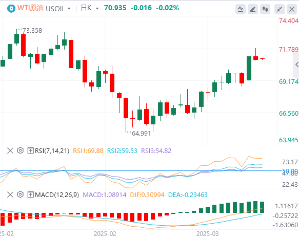Screen dimensions: 299x239
Task: Switch chart type via candlestick icon
Action: tap(265, 9)
